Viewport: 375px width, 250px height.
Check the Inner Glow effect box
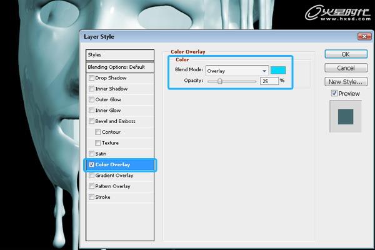pyautogui.click(x=91, y=111)
